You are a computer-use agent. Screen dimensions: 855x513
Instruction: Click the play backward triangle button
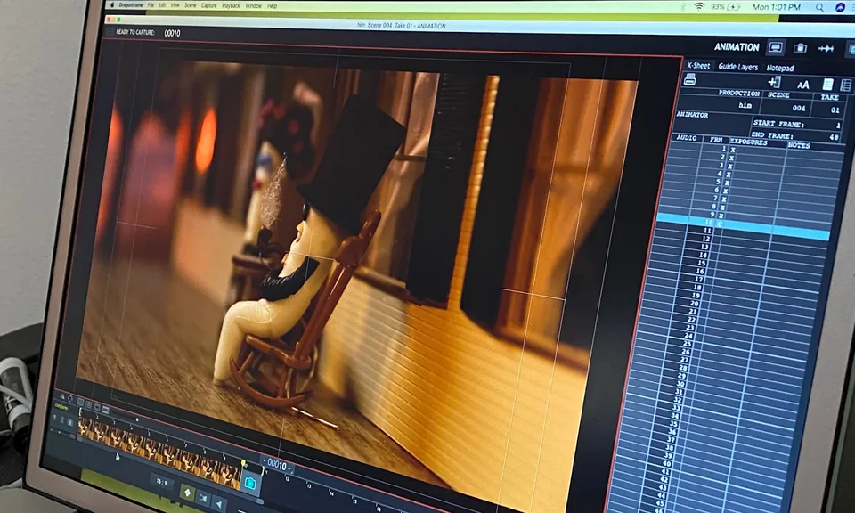click(219, 504)
